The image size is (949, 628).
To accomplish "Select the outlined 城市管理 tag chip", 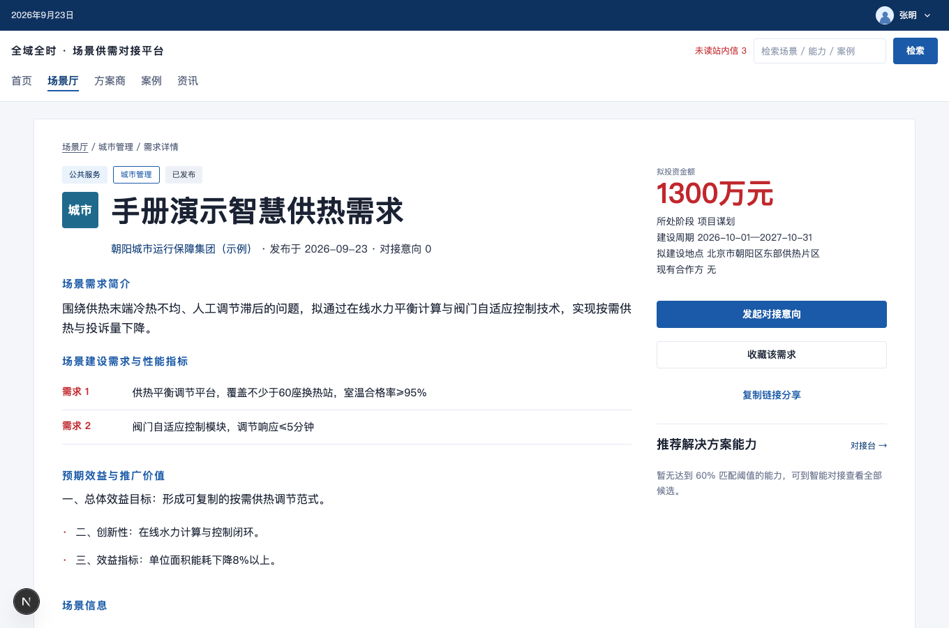I will (136, 174).
